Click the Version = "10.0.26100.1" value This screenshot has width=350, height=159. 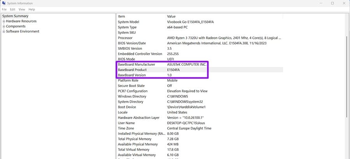[x=186, y=118]
